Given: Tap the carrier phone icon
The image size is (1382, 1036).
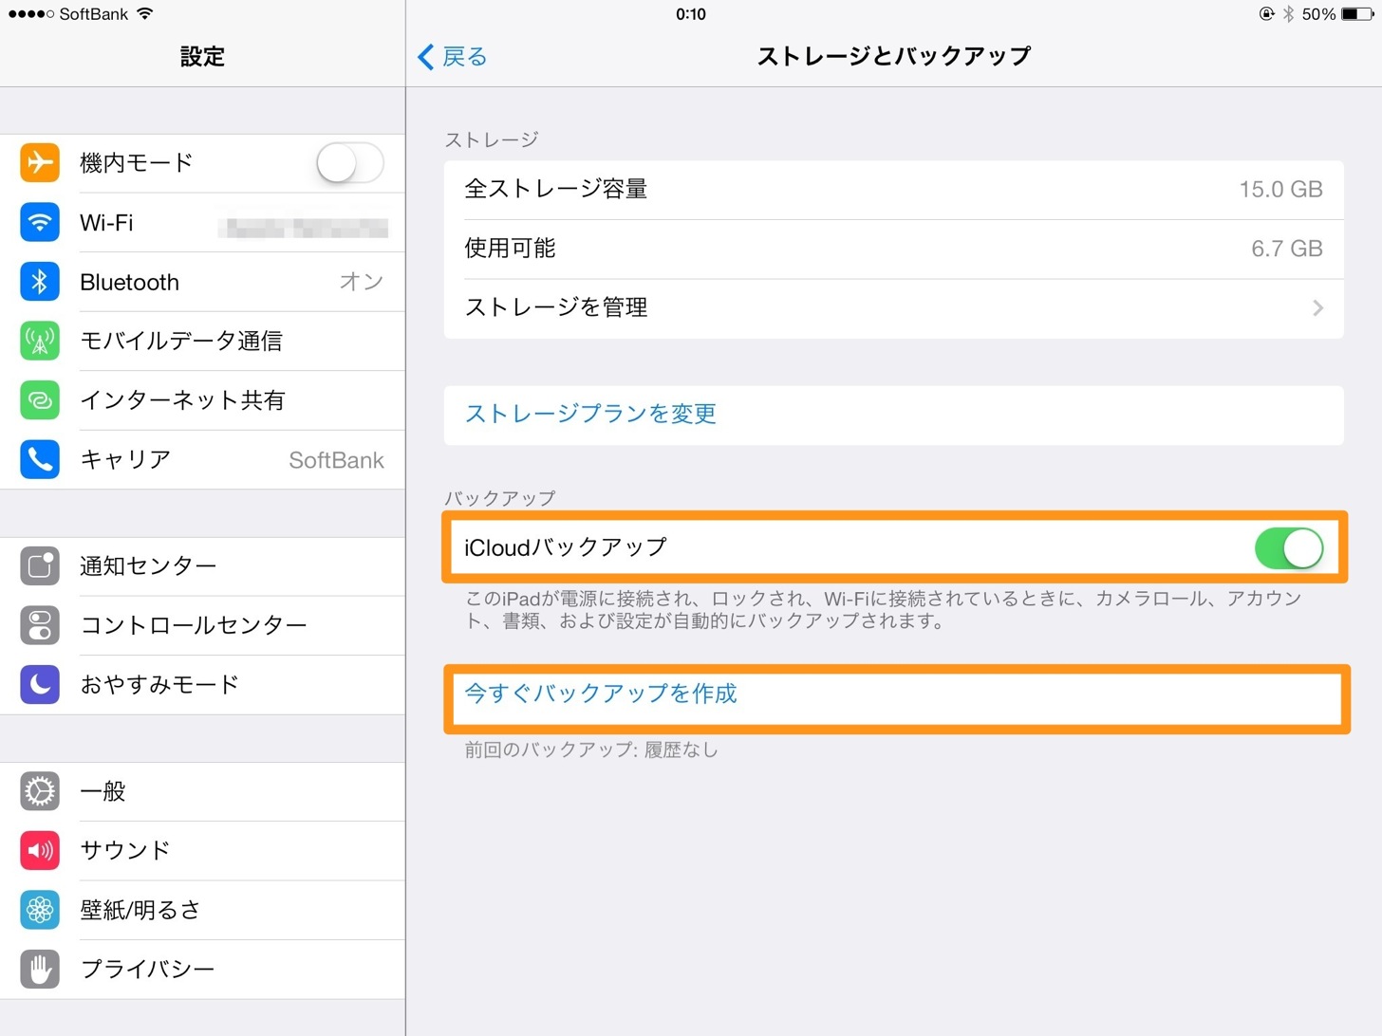Looking at the screenshot, I should pyautogui.click(x=40, y=459).
